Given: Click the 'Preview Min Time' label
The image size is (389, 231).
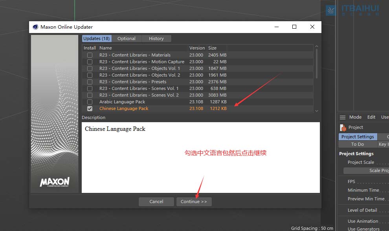Looking at the screenshot, I should pyautogui.click(x=366, y=199).
